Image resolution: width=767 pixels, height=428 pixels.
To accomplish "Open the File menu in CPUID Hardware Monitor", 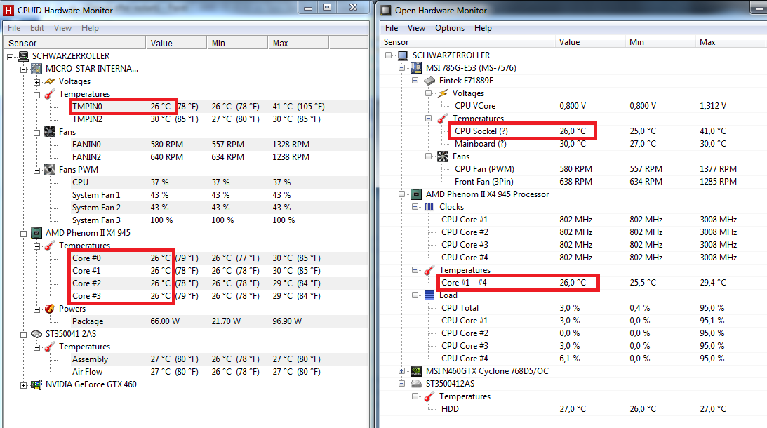I will pos(14,28).
